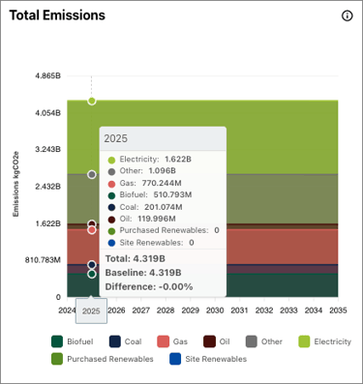363x384 pixels.
Task: Click the grey Other data point marker
Action: coord(92,174)
